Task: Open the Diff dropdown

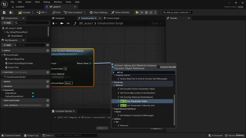Action: click(42, 12)
